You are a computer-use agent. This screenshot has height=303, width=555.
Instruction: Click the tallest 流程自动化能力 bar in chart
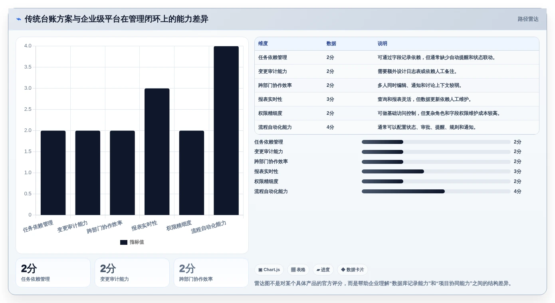pyautogui.click(x=226, y=131)
